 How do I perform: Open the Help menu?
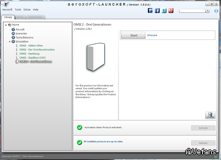point(35,10)
